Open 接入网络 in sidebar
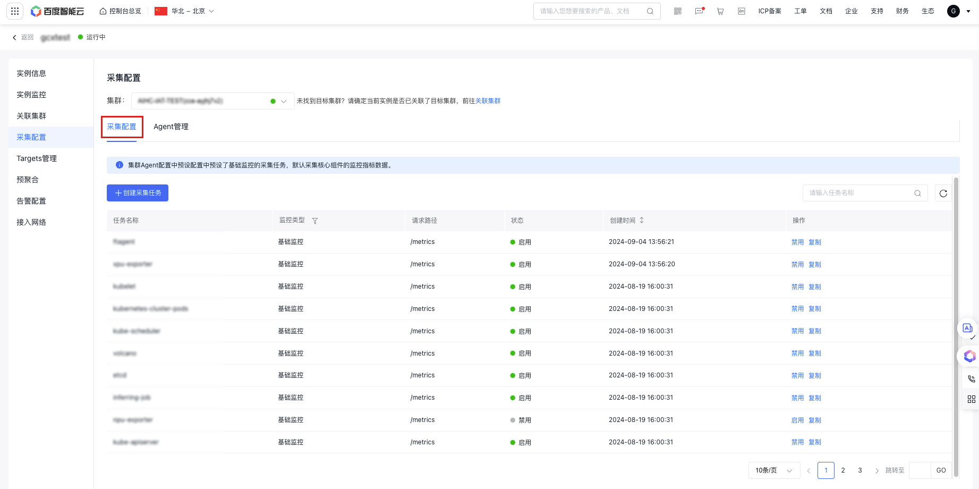 tap(31, 222)
